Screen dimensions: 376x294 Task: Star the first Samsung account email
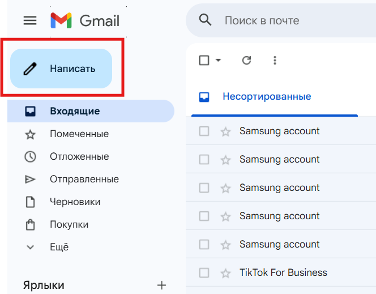(225, 131)
